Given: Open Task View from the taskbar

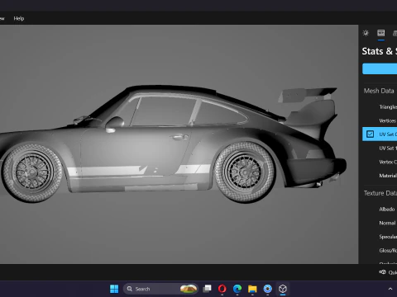Looking at the screenshot, I should [207, 289].
